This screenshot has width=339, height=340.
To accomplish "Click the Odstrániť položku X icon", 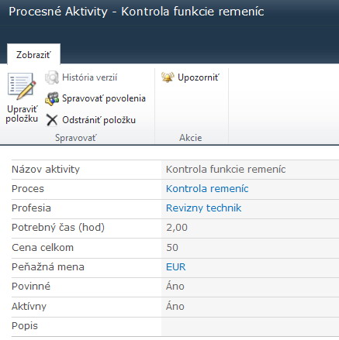I will [52, 120].
